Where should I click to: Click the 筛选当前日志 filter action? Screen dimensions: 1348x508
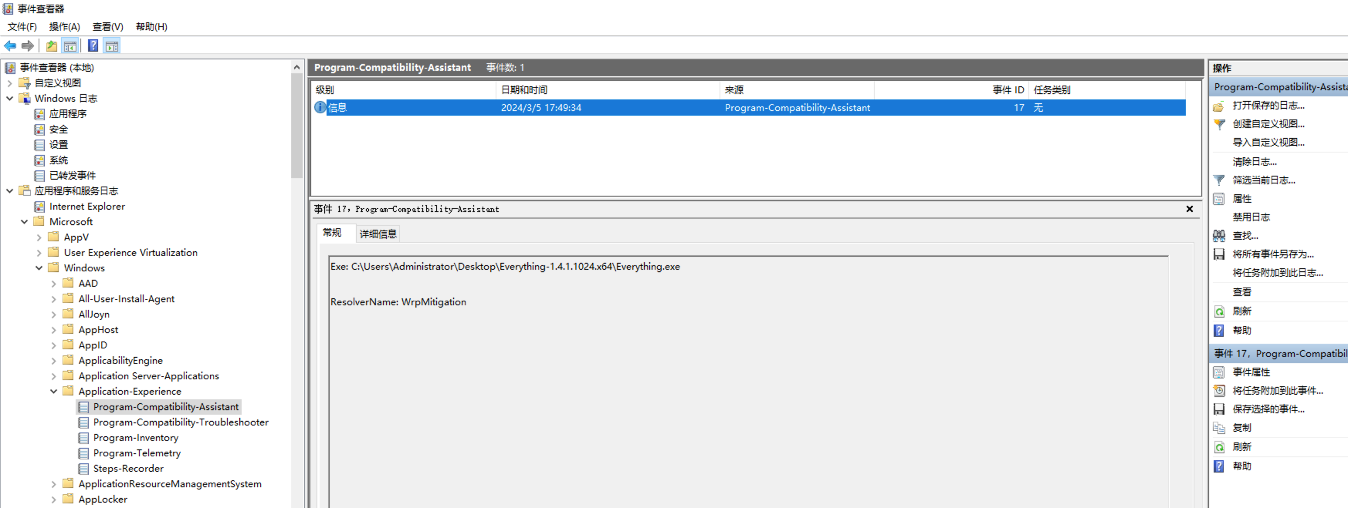1263,180
